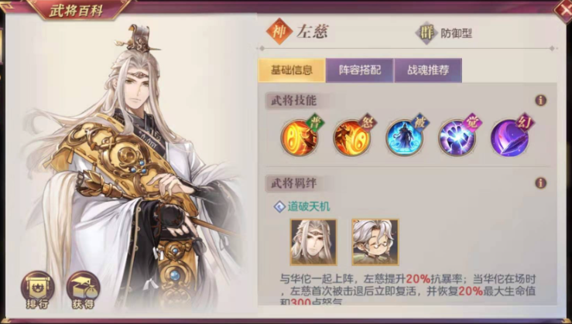The image size is (572, 324).
Task: Click the 防御型 type label
Action: tap(457, 33)
